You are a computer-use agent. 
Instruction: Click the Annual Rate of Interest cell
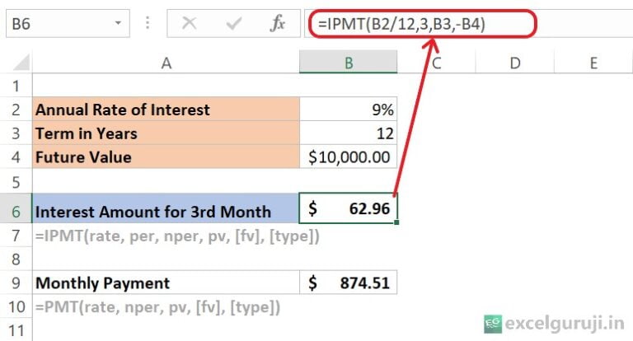click(x=166, y=110)
